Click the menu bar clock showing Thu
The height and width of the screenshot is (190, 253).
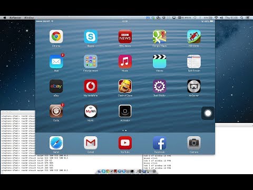point(231,18)
